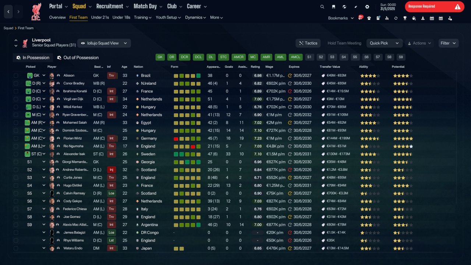Tick the checkbox for Mohamed Salah
The width and height of the screenshot is (471, 265).
coord(16,123)
